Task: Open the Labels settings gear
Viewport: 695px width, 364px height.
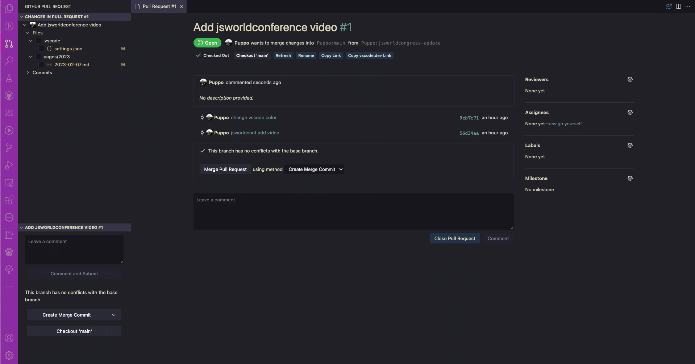Action: (630, 145)
